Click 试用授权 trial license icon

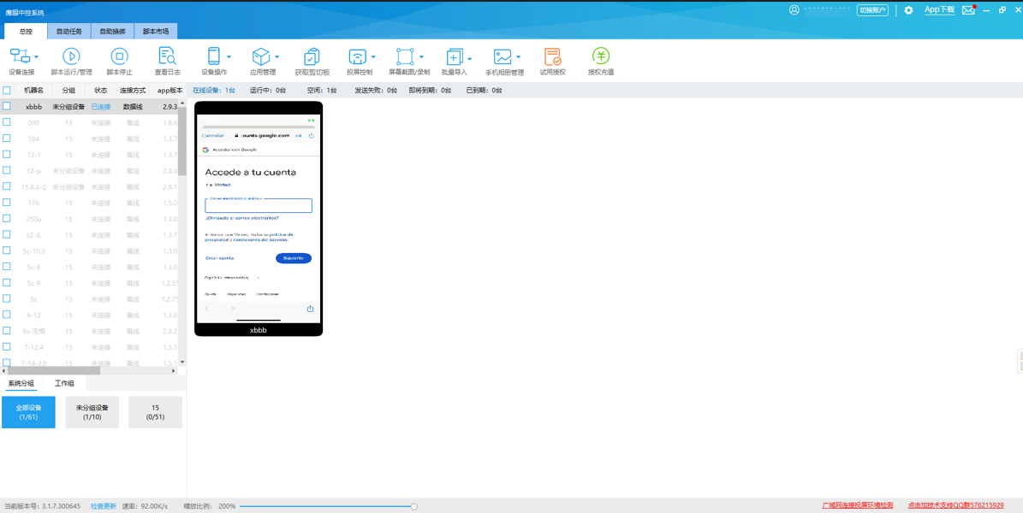click(553, 56)
